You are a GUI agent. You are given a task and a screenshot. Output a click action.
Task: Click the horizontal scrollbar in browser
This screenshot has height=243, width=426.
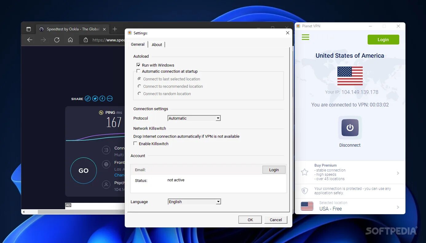tap(81, 212)
